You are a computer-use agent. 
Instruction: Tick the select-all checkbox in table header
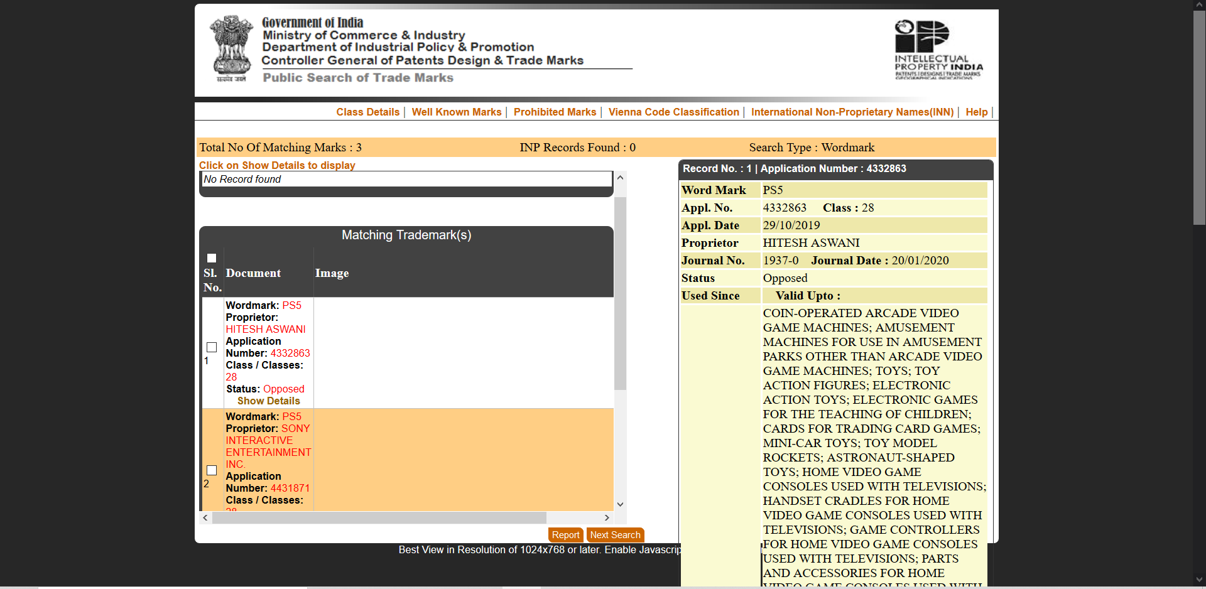[x=212, y=258]
